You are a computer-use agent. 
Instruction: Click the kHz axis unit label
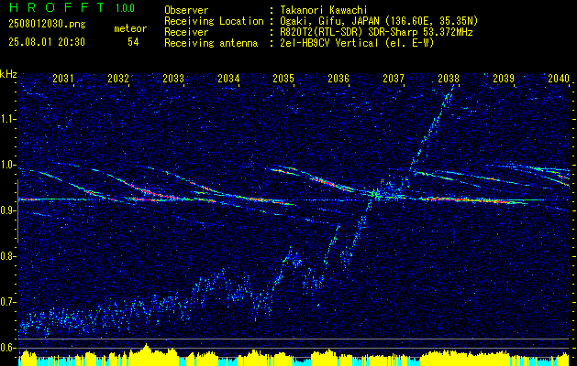tap(8, 74)
